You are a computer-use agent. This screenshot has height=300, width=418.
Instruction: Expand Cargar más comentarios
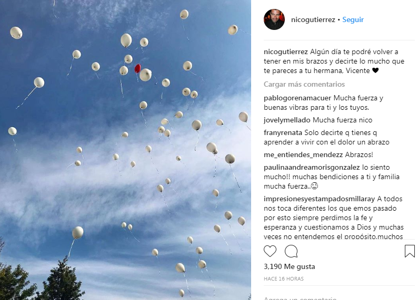click(x=304, y=84)
